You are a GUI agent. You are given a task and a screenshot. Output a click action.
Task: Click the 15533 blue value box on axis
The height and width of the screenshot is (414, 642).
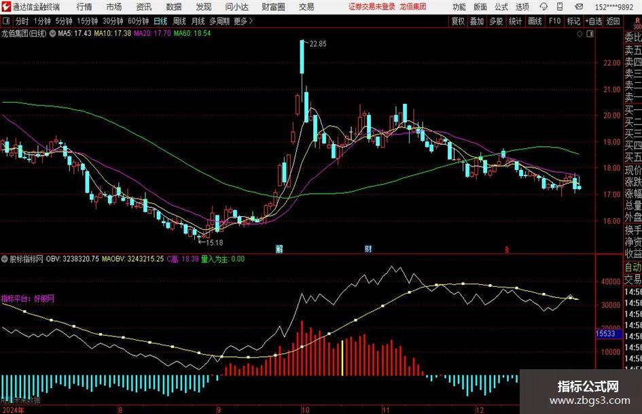tap(609, 334)
